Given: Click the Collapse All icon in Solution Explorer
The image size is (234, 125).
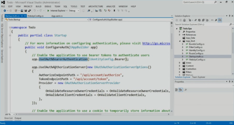Looking at the screenshot, I should click(203, 20).
